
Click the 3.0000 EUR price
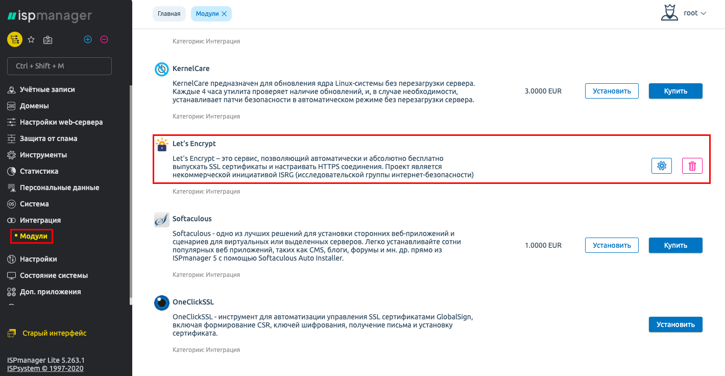click(543, 91)
